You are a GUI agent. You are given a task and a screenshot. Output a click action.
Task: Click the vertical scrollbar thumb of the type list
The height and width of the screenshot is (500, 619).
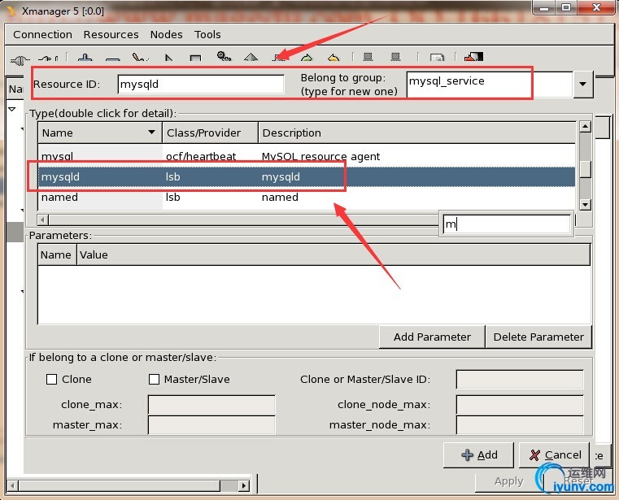(x=586, y=170)
